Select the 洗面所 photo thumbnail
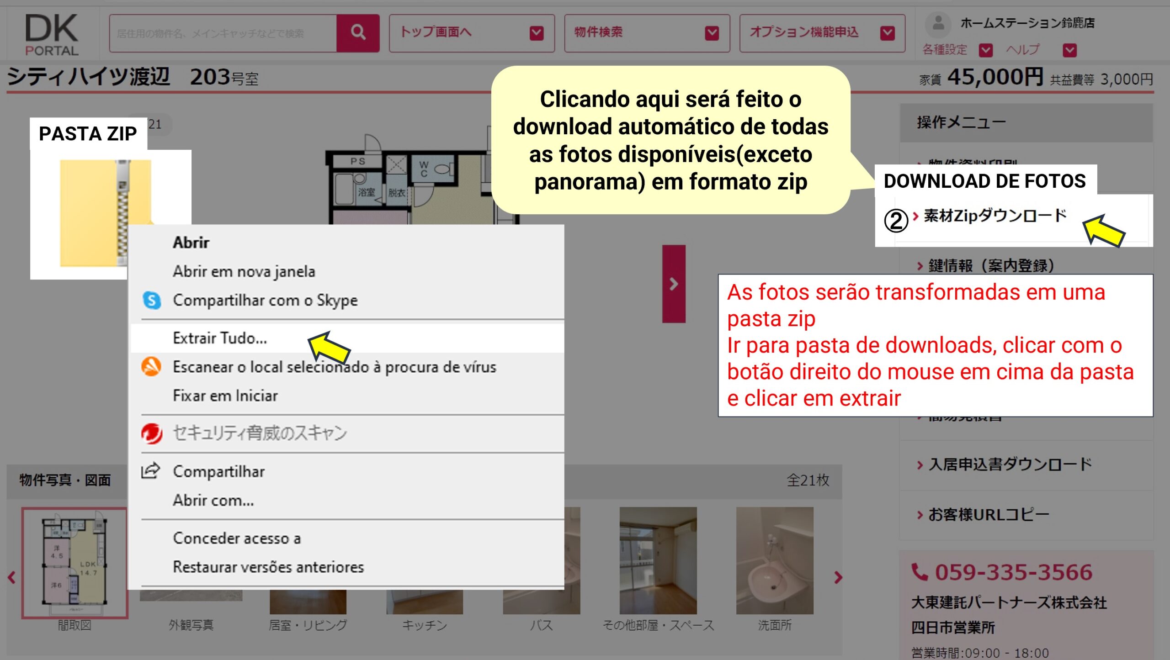 coord(774,560)
